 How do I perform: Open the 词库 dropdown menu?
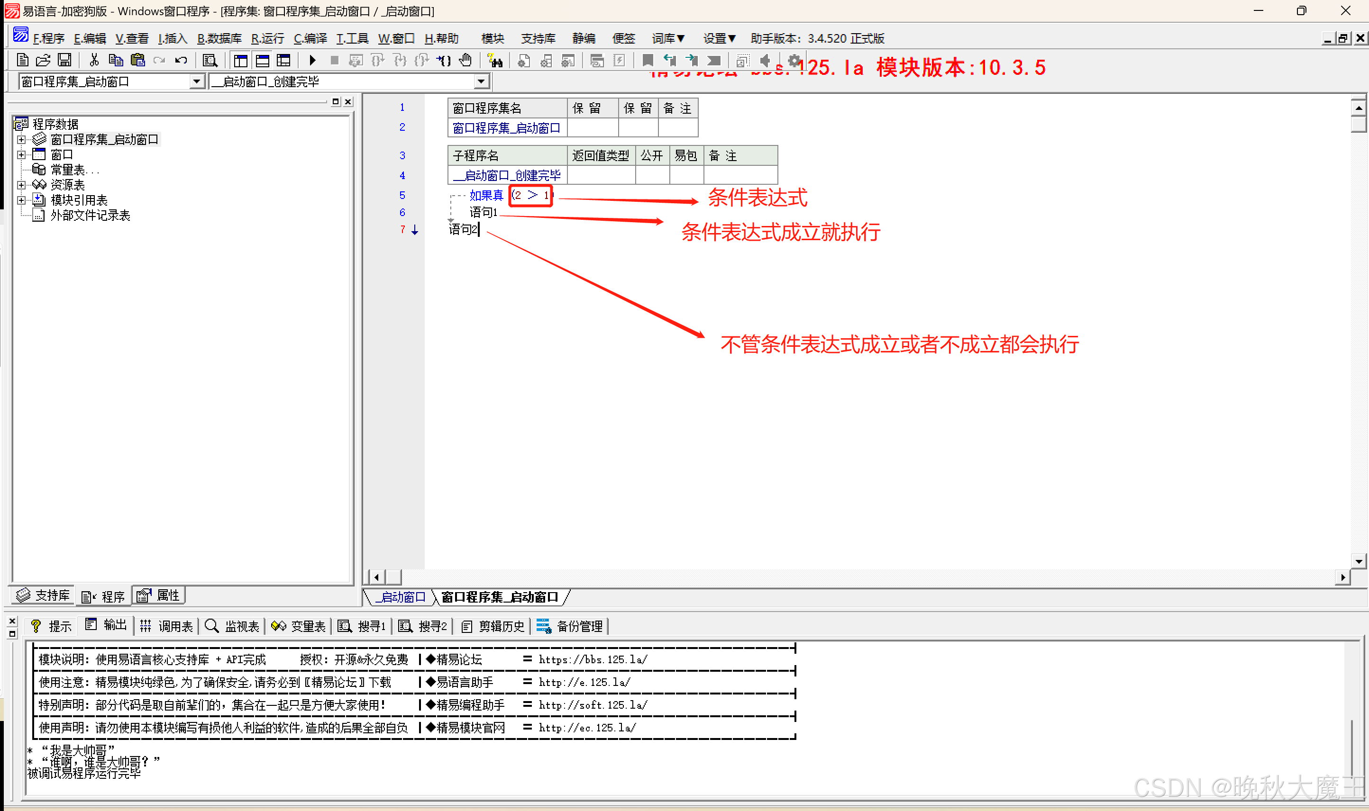click(668, 38)
